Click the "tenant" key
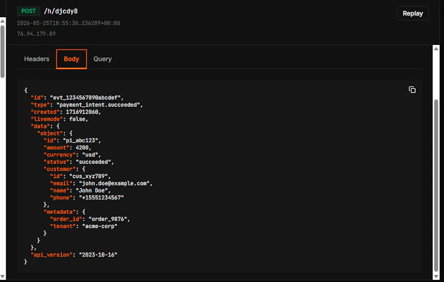Screen dimensions: 444x282 (63, 226)
